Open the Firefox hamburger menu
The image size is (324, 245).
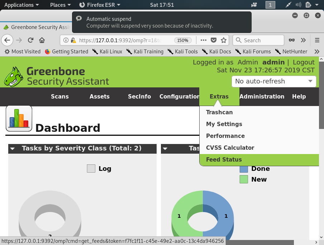coord(317,40)
